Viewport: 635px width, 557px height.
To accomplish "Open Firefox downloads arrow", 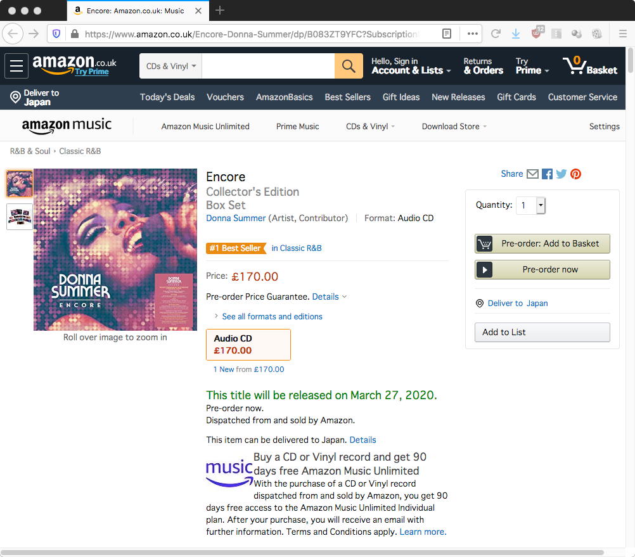I will coord(515,34).
